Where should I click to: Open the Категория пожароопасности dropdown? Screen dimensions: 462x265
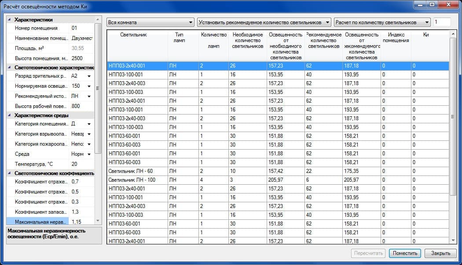pyautogui.click(x=89, y=144)
